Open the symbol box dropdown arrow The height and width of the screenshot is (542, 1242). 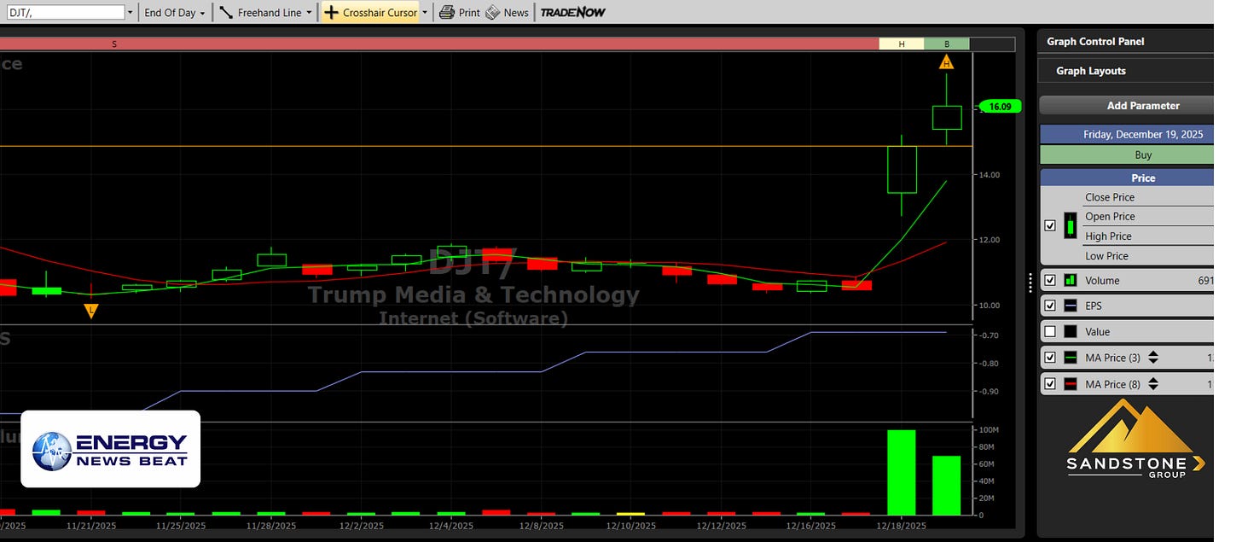tap(130, 13)
